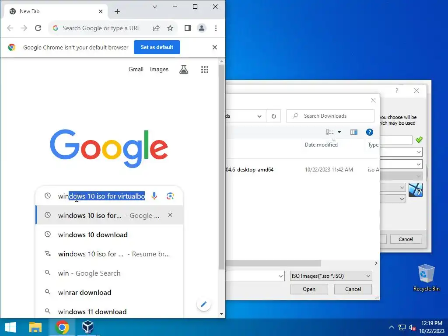Viewport: 448px width, 336px height.
Task: Search by image with Google Lens
Action: pos(170,196)
